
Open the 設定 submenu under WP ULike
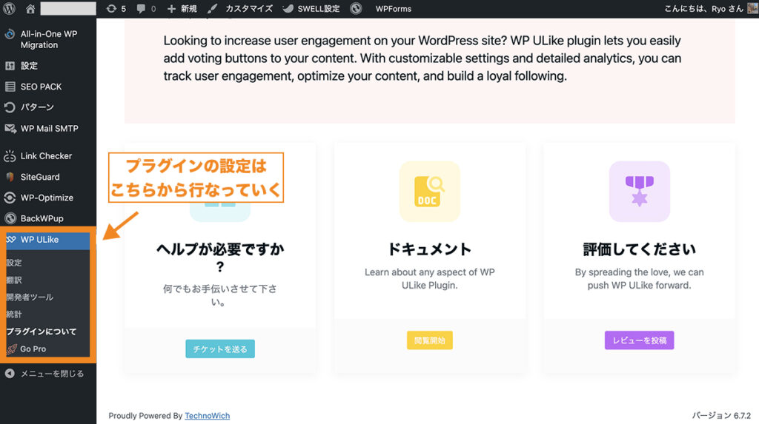click(x=15, y=263)
